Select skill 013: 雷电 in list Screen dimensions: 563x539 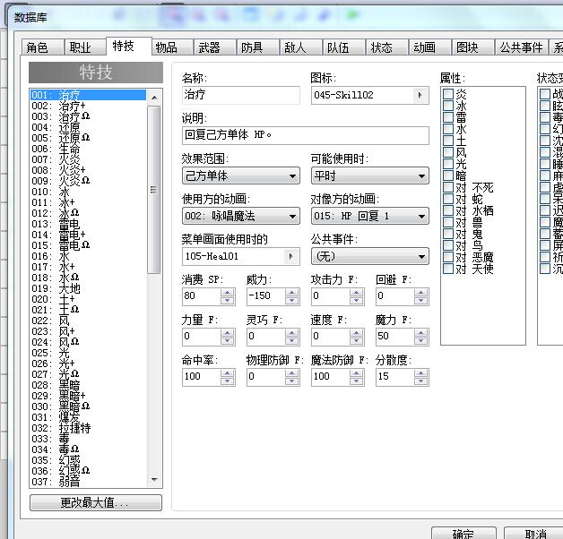coord(88,224)
